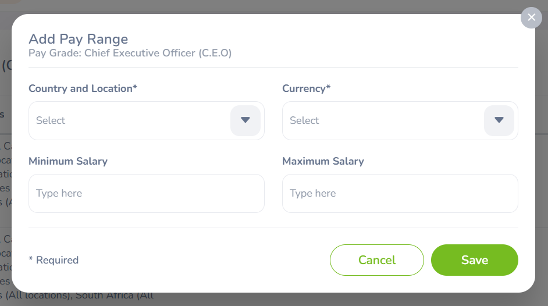This screenshot has width=548, height=306.
Task: Expand the Country and Location dropdown arrow
Action: coord(245,120)
